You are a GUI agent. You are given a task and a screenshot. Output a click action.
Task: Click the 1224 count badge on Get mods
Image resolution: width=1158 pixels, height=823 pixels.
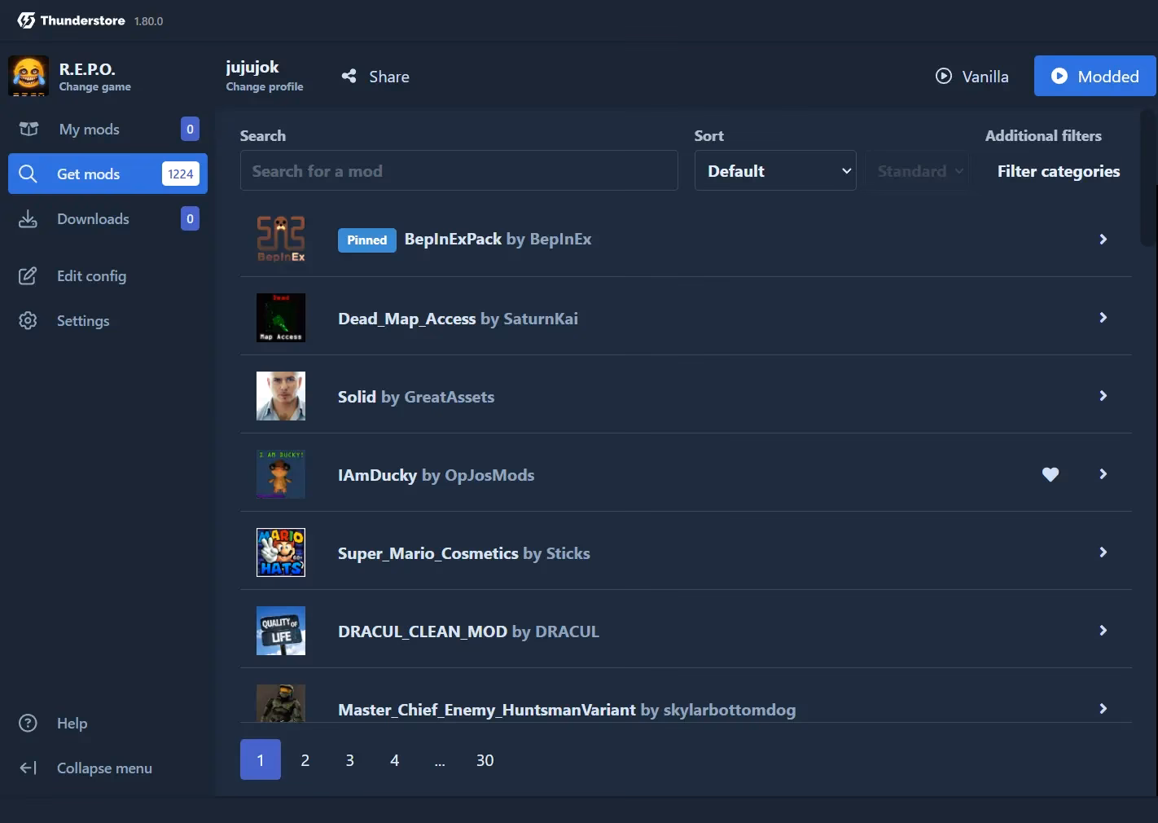coord(181,174)
